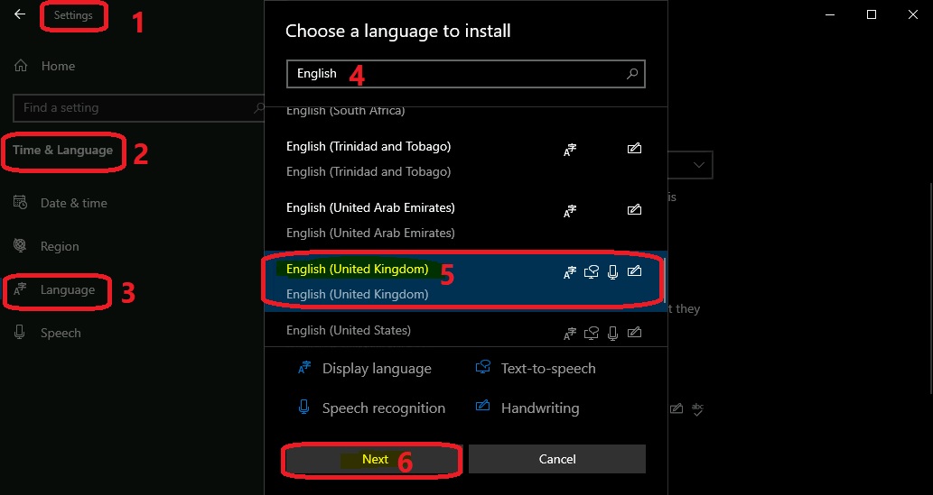Click text-to-speech icon for United States
Screen dimensions: 933x495
591,334
